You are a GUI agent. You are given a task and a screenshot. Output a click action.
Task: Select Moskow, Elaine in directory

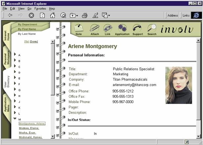point(29,128)
